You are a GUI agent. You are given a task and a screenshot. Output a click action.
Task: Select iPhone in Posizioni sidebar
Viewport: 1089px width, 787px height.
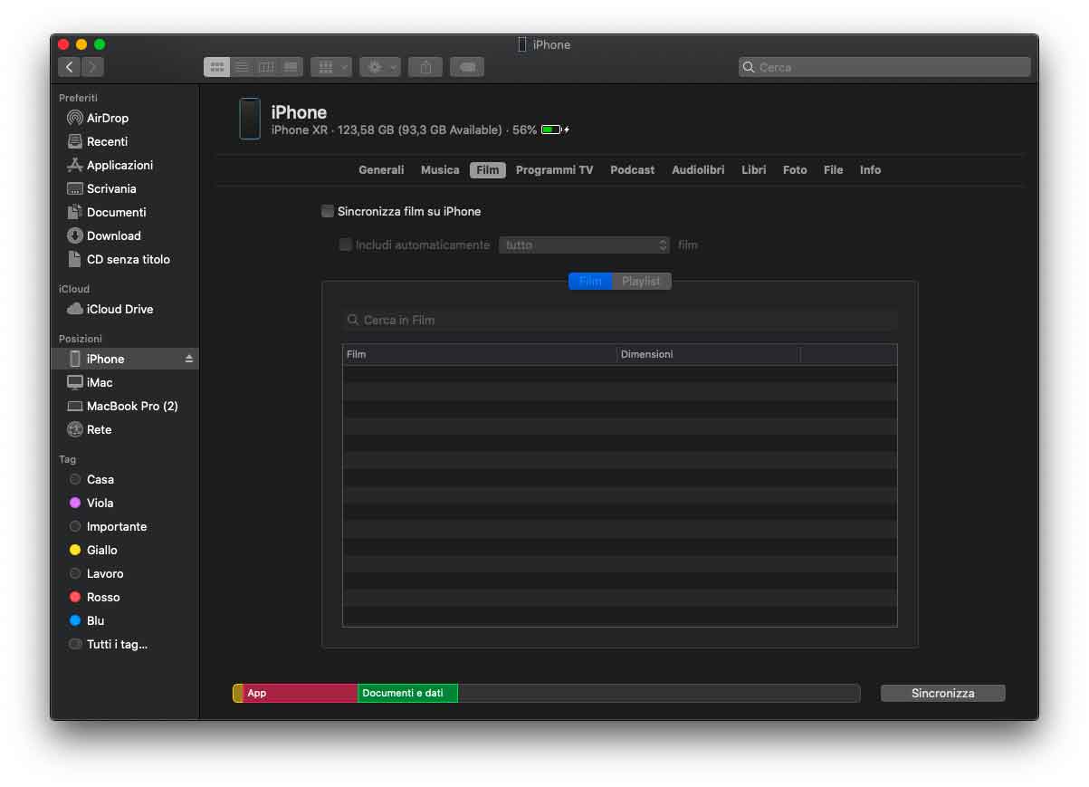(125, 359)
